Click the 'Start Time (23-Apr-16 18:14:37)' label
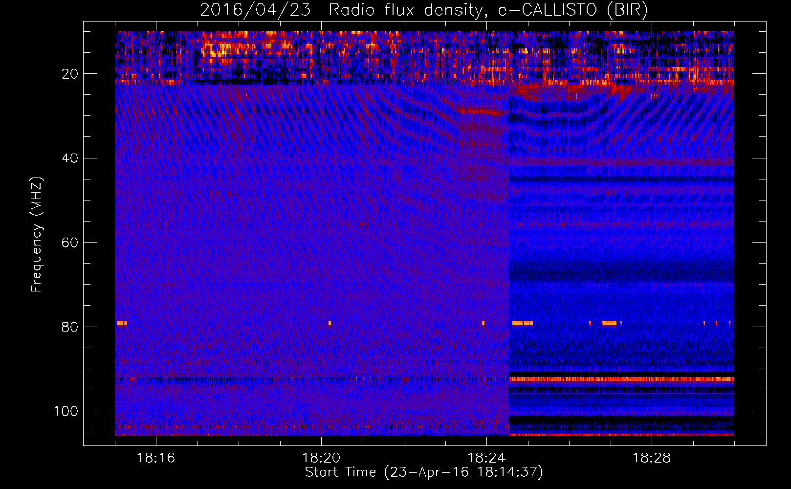 (x=424, y=472)
